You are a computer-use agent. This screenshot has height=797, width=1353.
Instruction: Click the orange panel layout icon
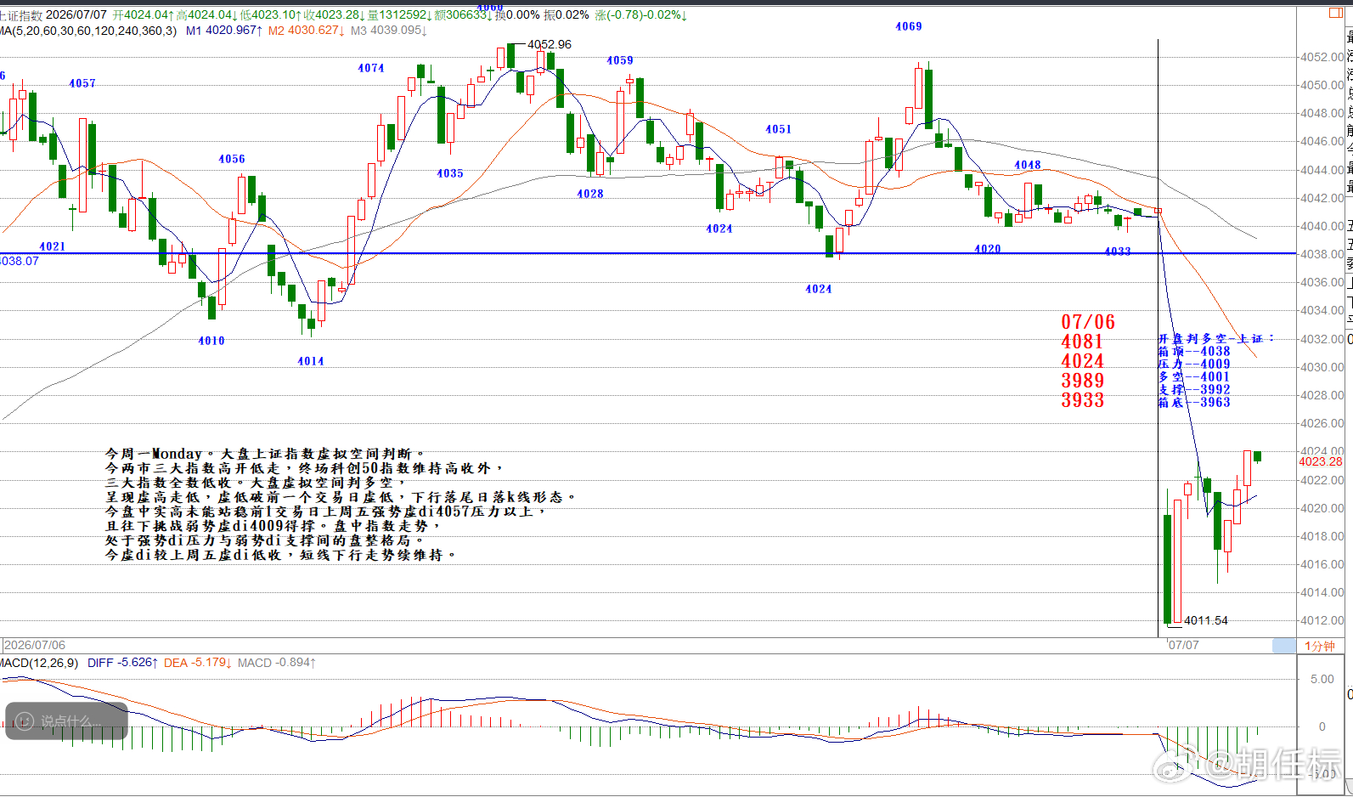point(1336,13)
